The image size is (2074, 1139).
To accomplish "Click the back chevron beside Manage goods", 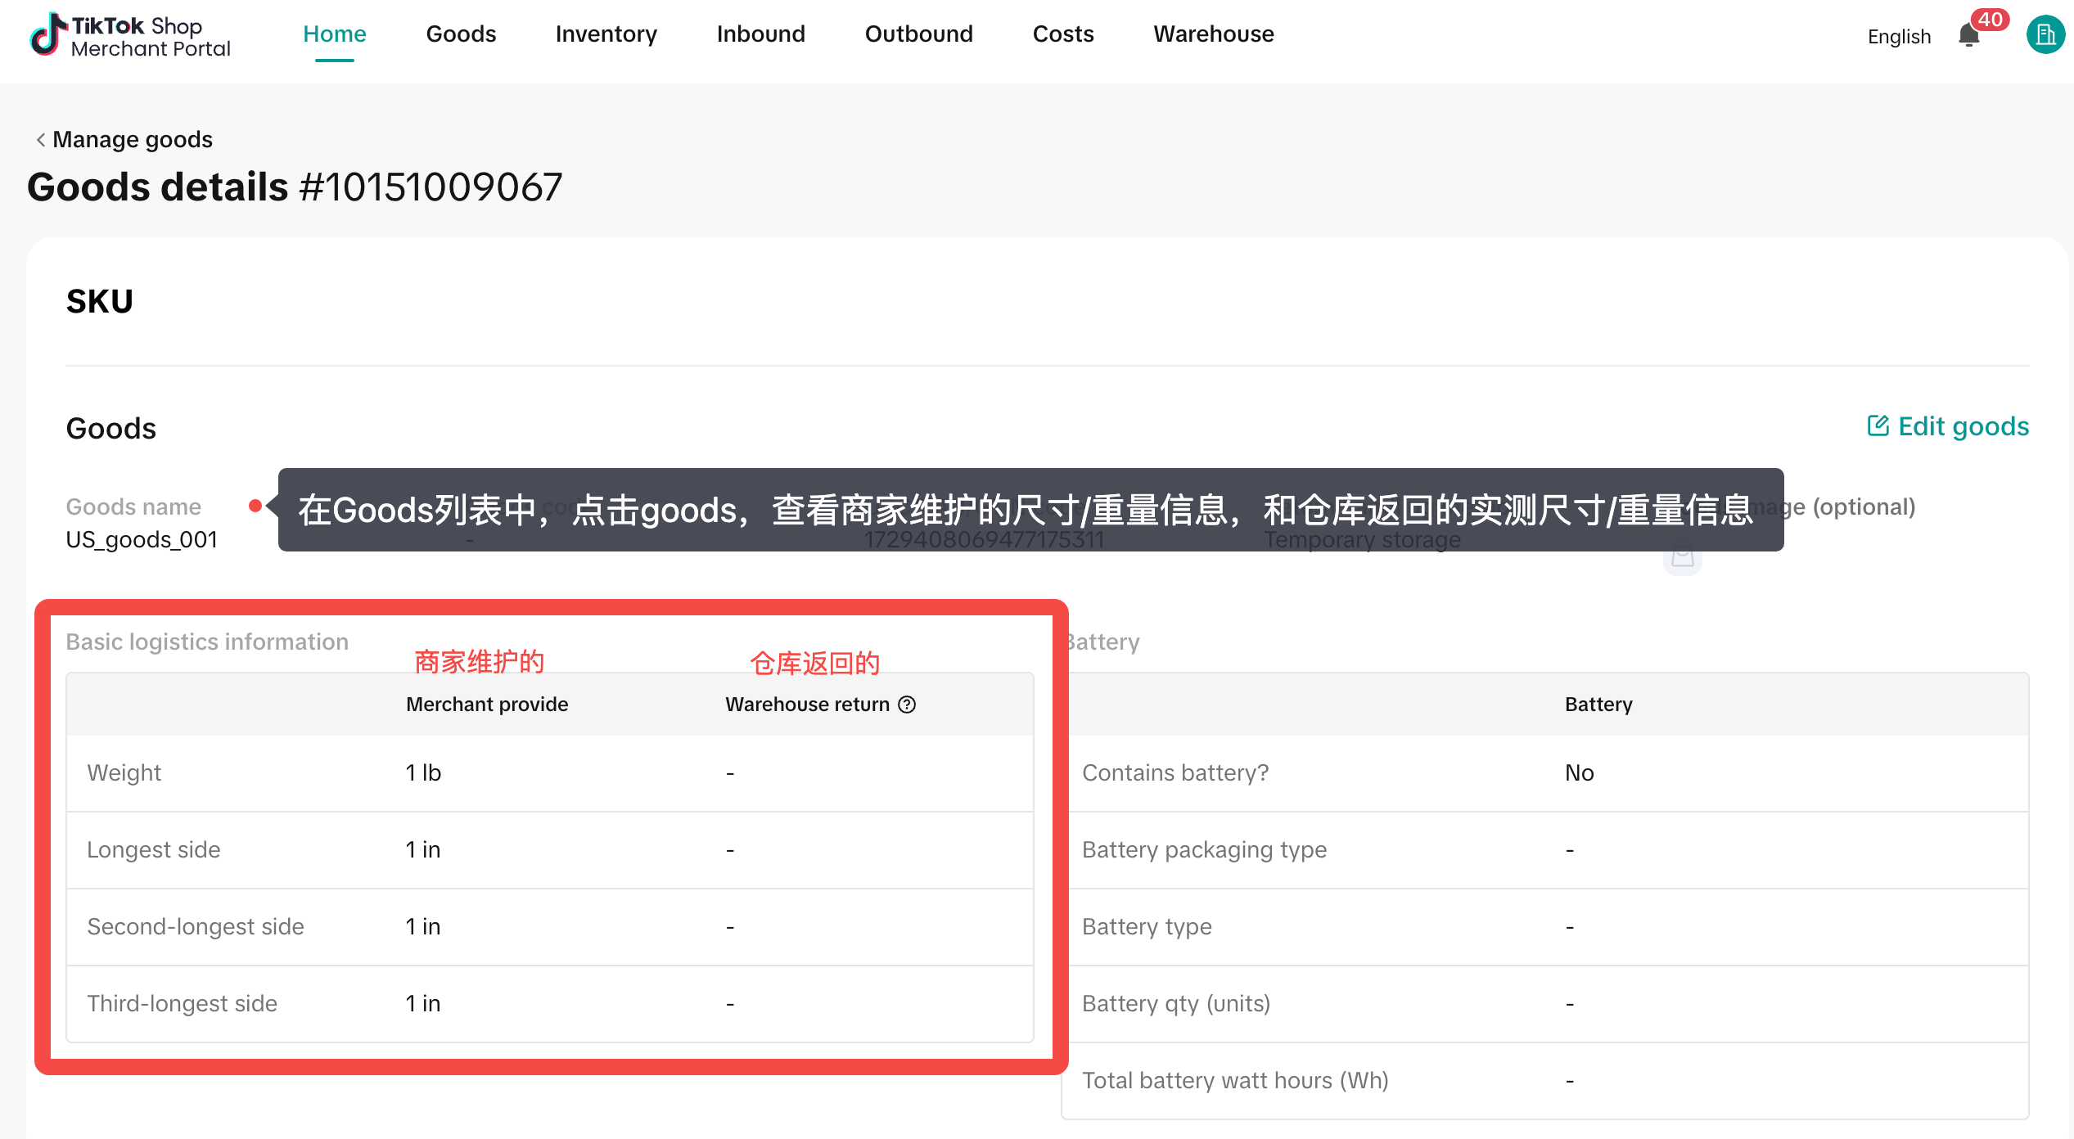I will click(x=40, y=140).
